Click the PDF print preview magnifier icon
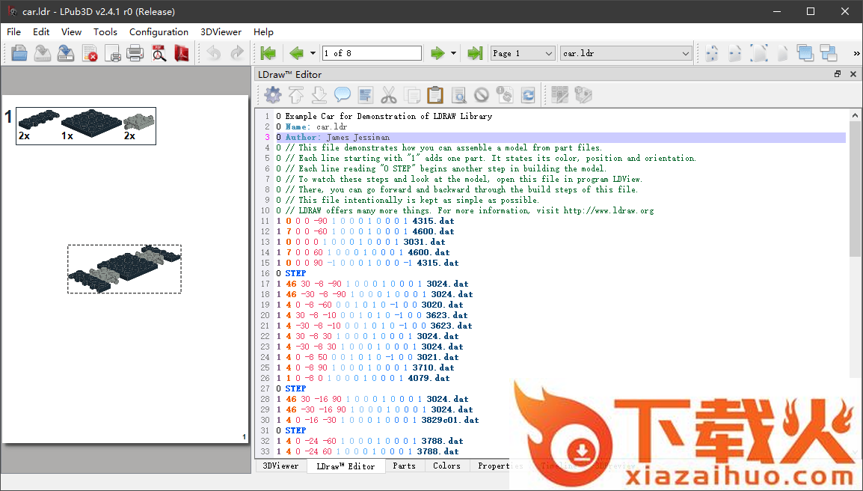863x491 pixels. coord(159,53)
